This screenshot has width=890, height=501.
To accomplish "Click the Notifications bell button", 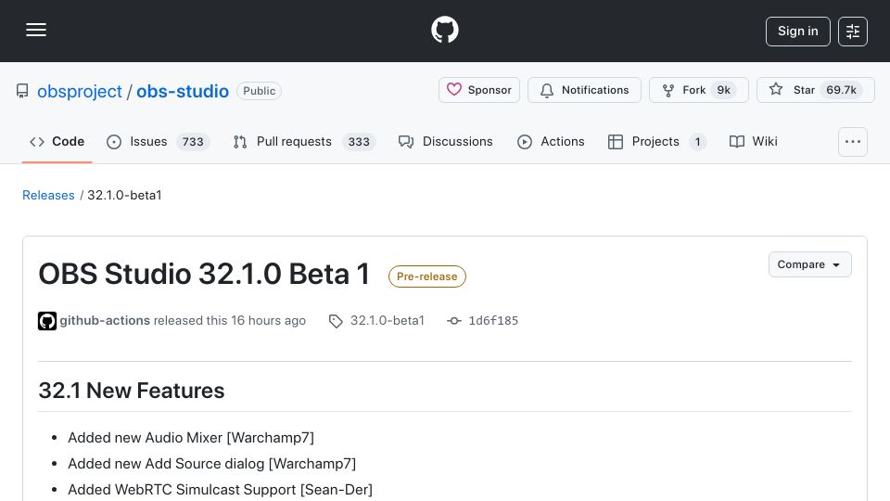I will (x=584, y=90).
